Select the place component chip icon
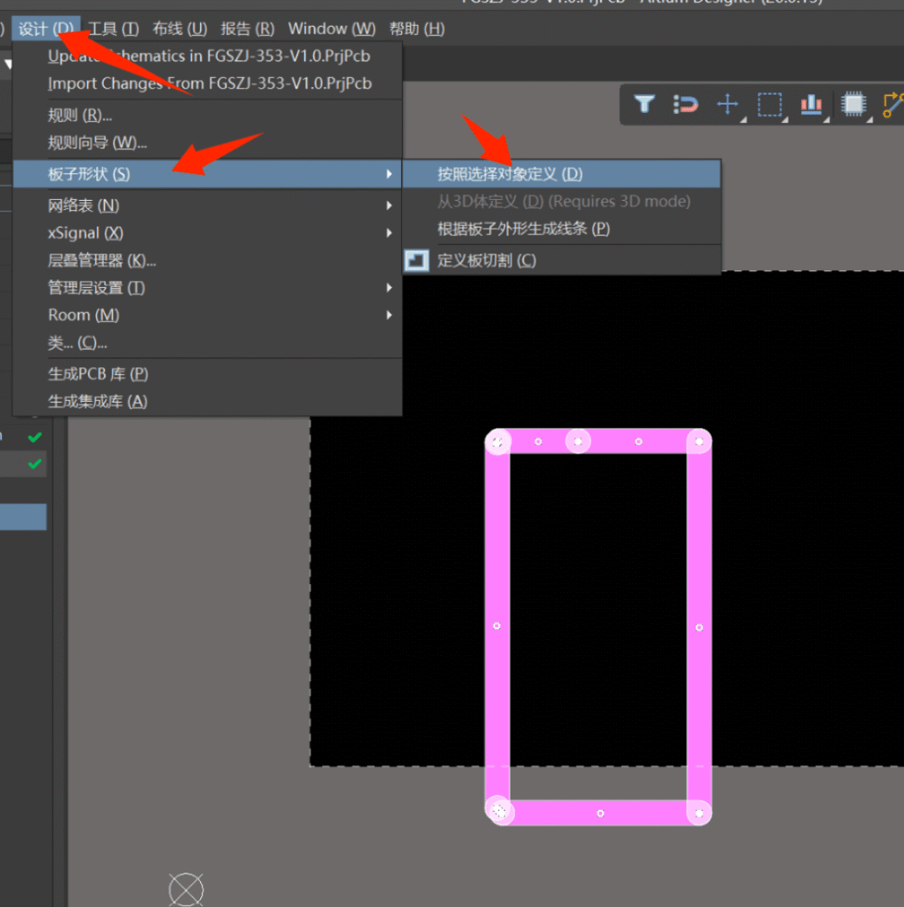The width and height of the screenshot is (904, 907). click(853, 105)
